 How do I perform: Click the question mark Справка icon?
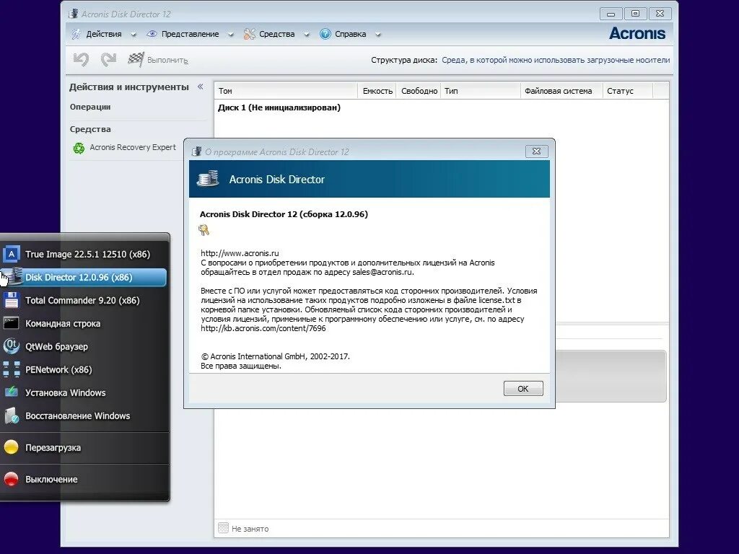[x=325, y=34]
